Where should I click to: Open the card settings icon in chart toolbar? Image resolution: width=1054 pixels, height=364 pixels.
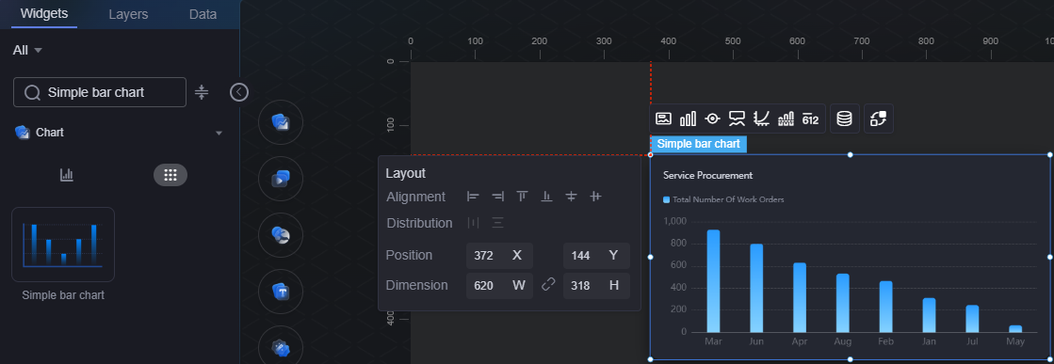click(x=663, y=119)
